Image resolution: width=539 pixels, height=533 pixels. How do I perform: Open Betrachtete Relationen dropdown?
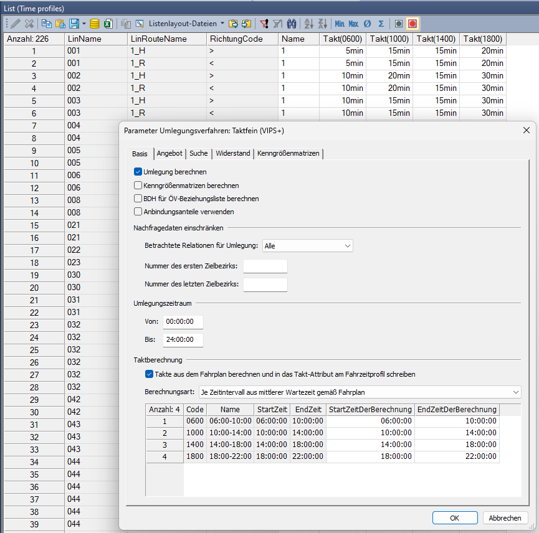tap(308, 246)
